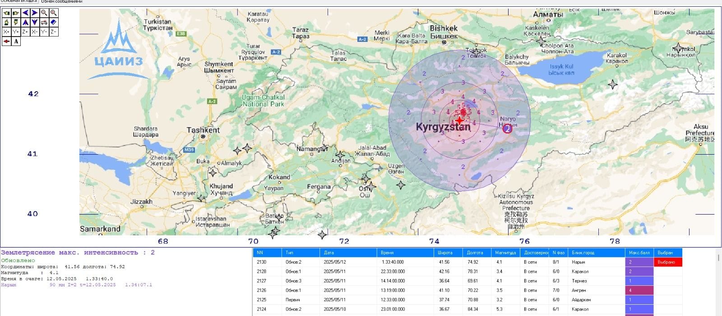
Task: Click the Y+ toolbar button
Action: pos(16,32)
